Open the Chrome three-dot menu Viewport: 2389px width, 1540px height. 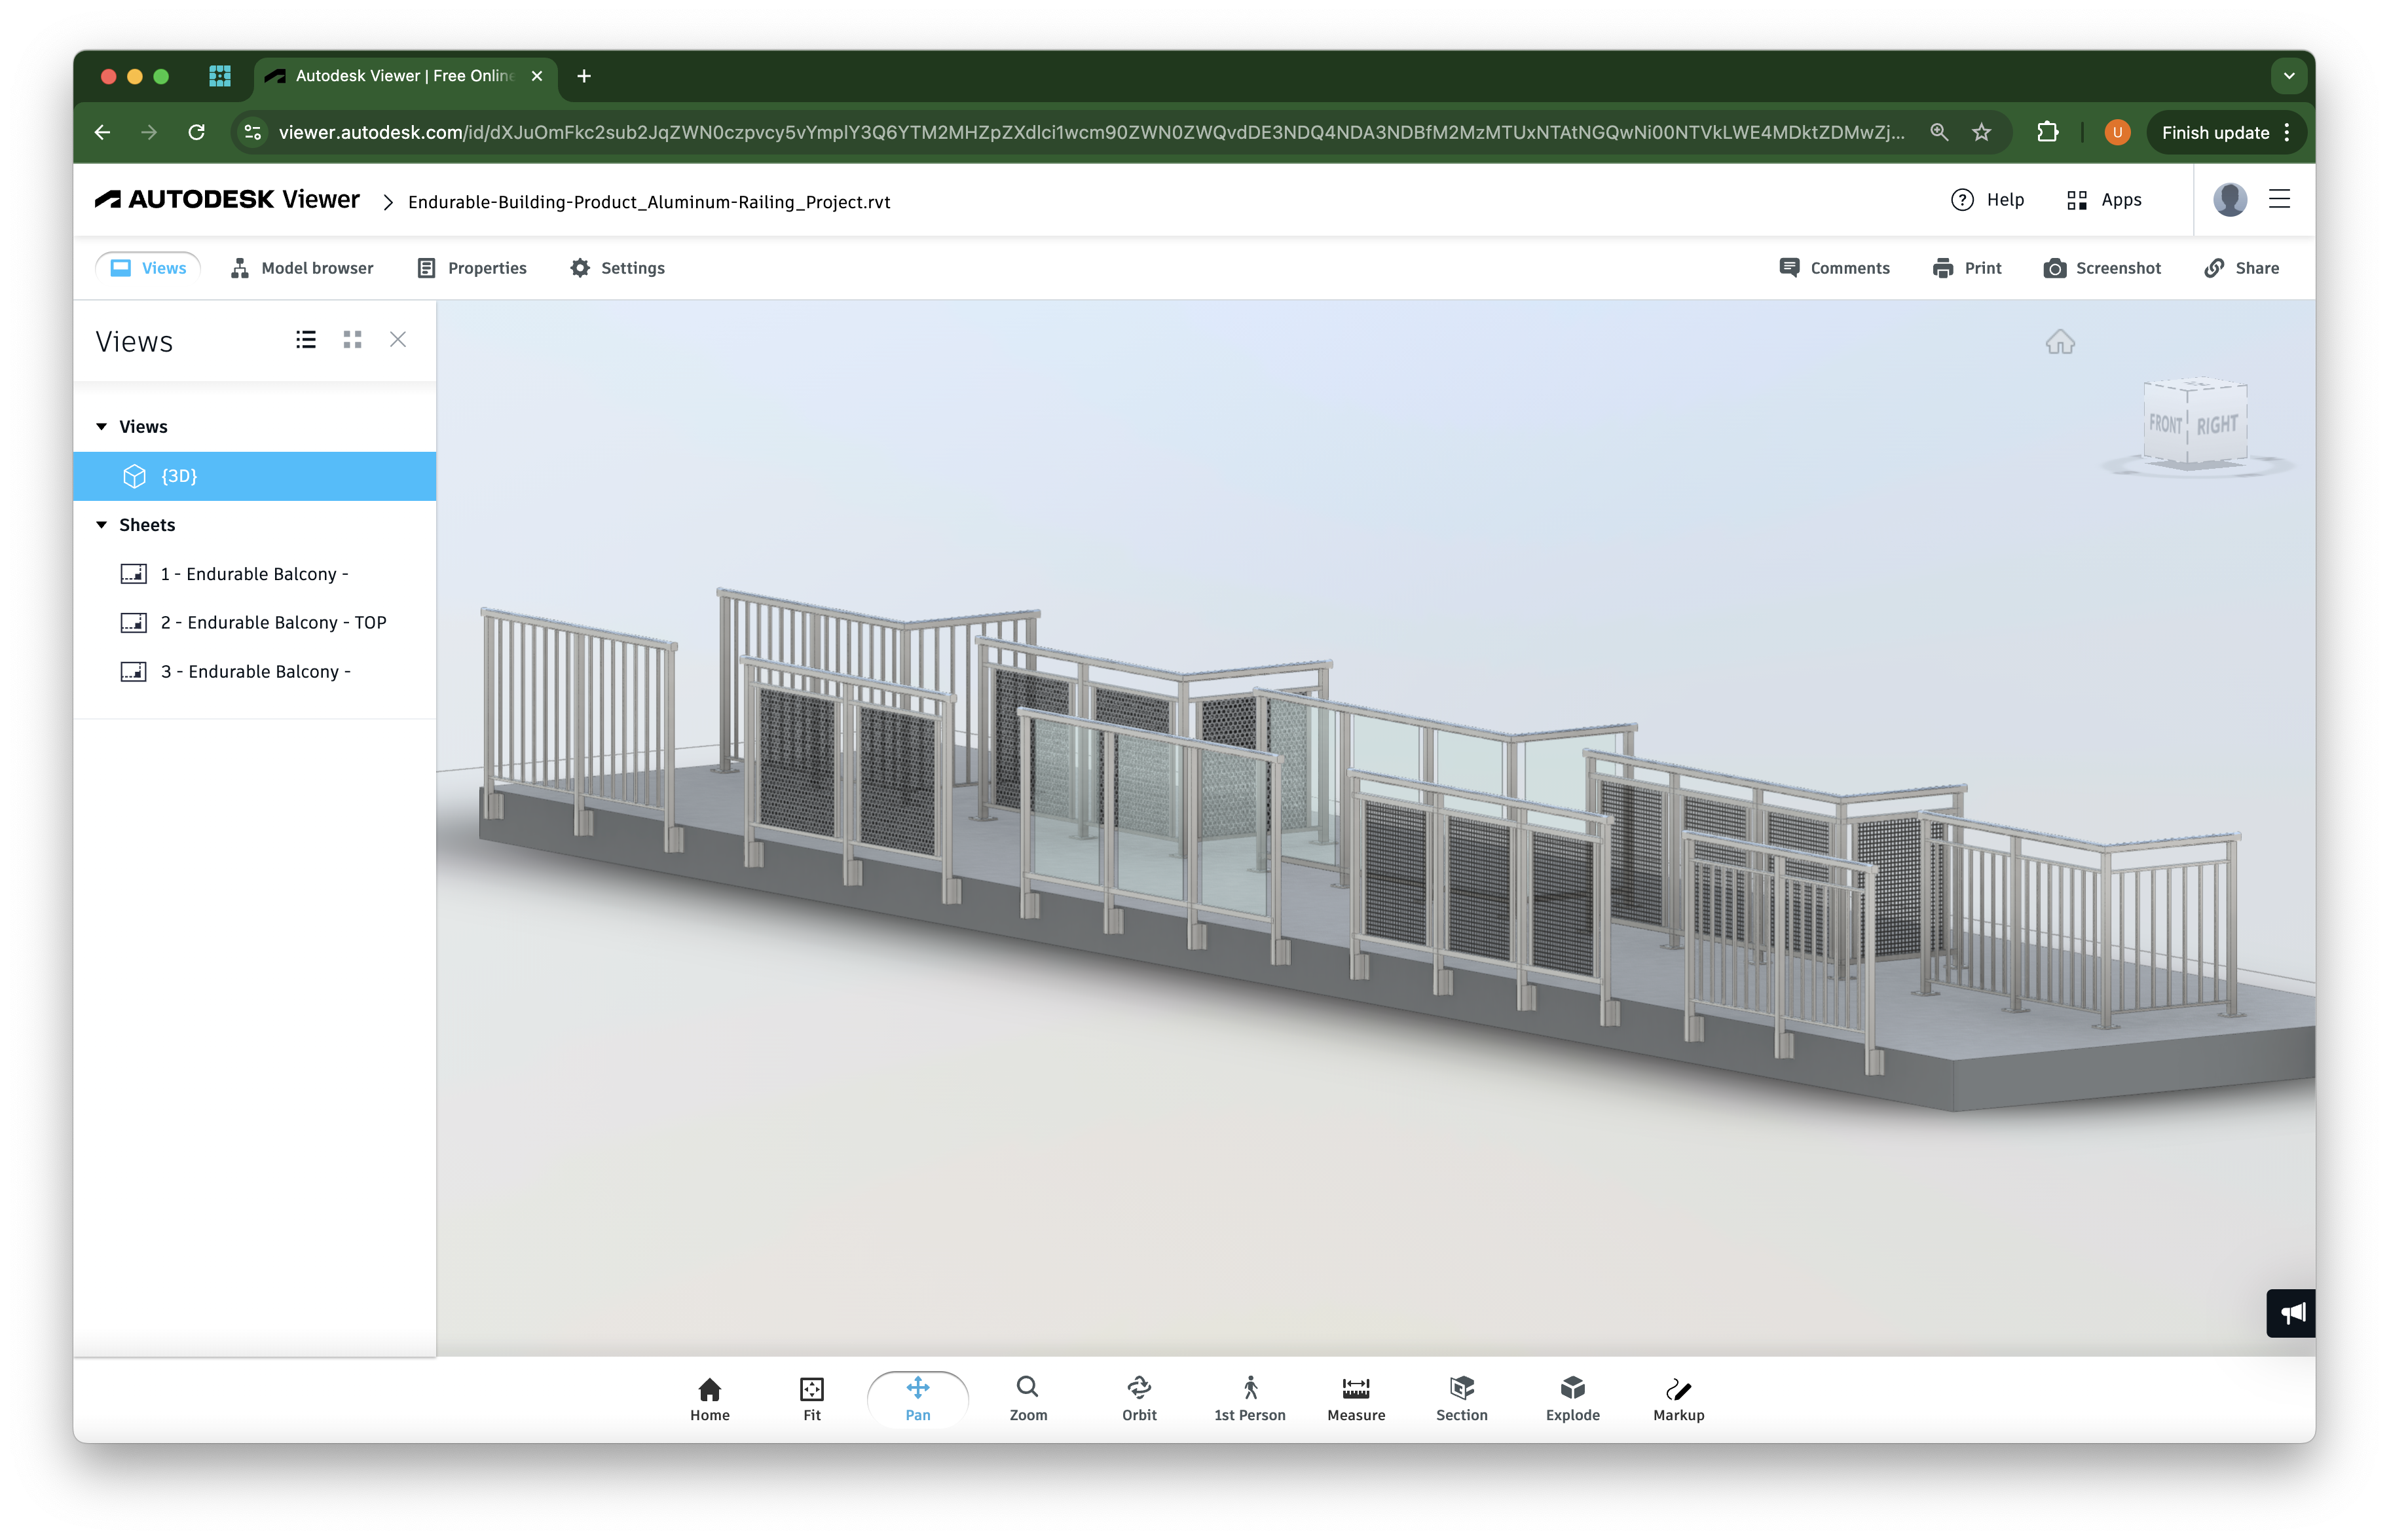click(x=2286, y=132)
